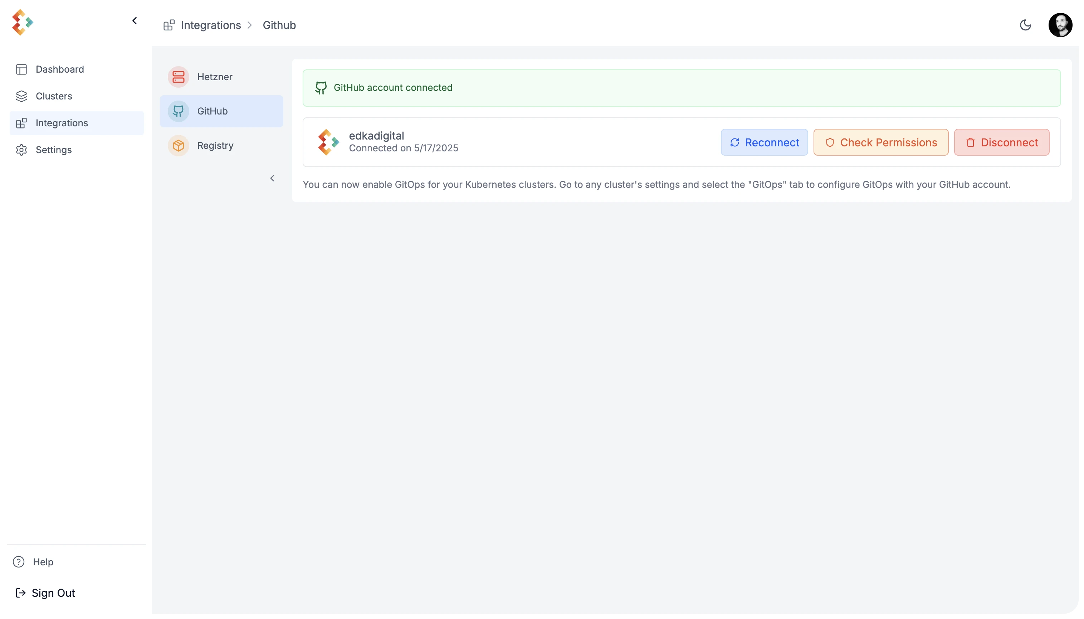This screenshot has width=1084, height=619.
Task: Collapse the integrations list panel
Action: coord(273,178)
